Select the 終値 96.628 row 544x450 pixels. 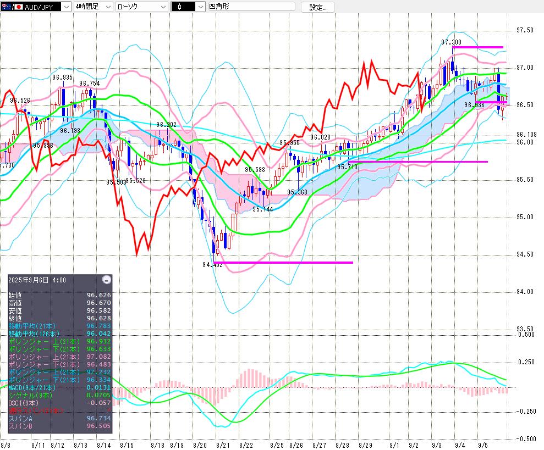click(x=59, y=318)
